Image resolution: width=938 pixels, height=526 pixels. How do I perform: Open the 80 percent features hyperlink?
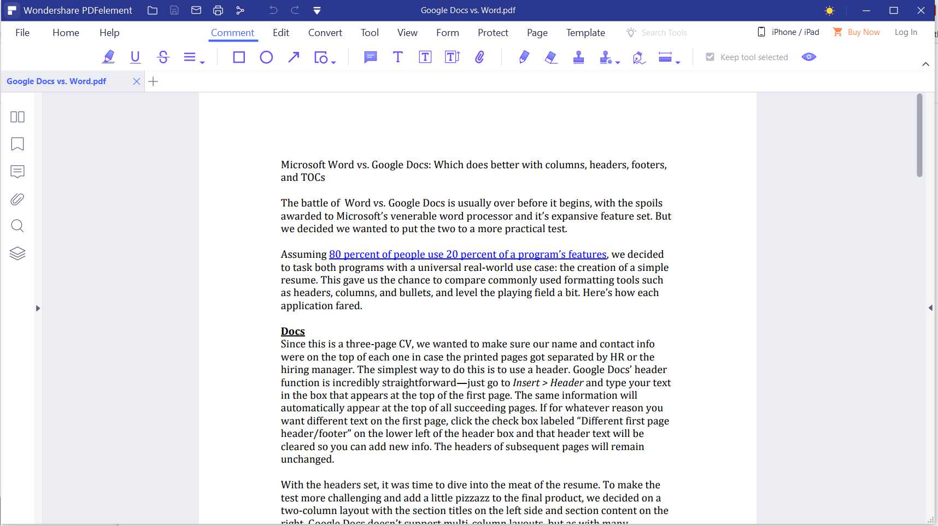point(467,254)
